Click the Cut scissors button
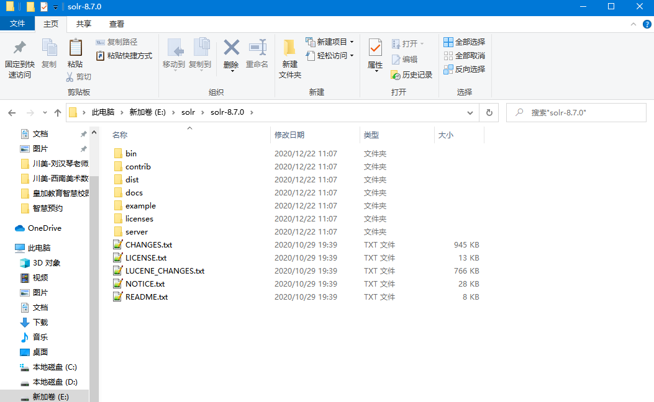Viewport: 654px width, 402px height. (79, 77)
